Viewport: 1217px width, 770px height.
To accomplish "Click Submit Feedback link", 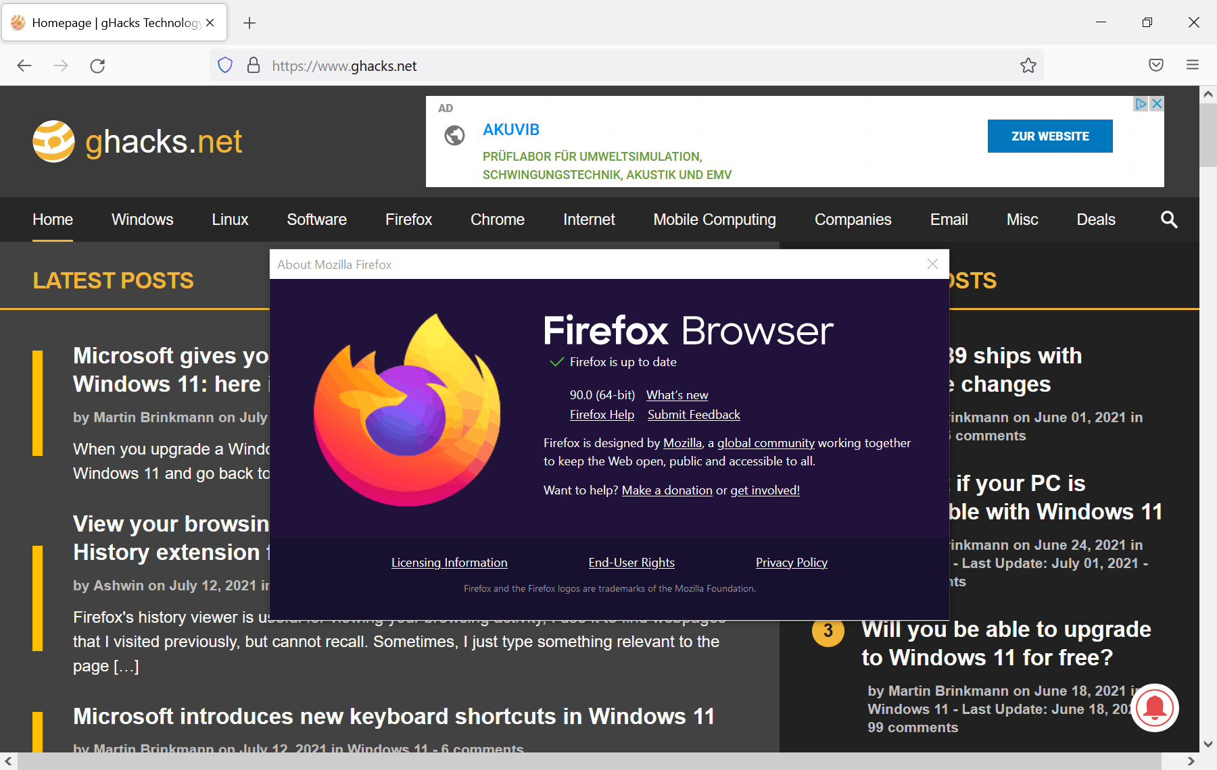I will 694,415.
